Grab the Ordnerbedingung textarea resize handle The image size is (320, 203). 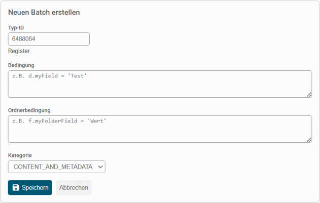[308, 139]
